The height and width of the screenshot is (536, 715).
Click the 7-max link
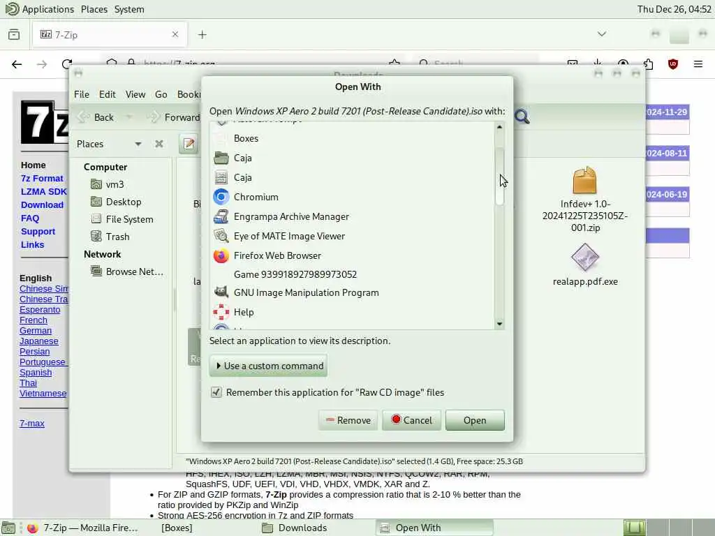[32, 424]
